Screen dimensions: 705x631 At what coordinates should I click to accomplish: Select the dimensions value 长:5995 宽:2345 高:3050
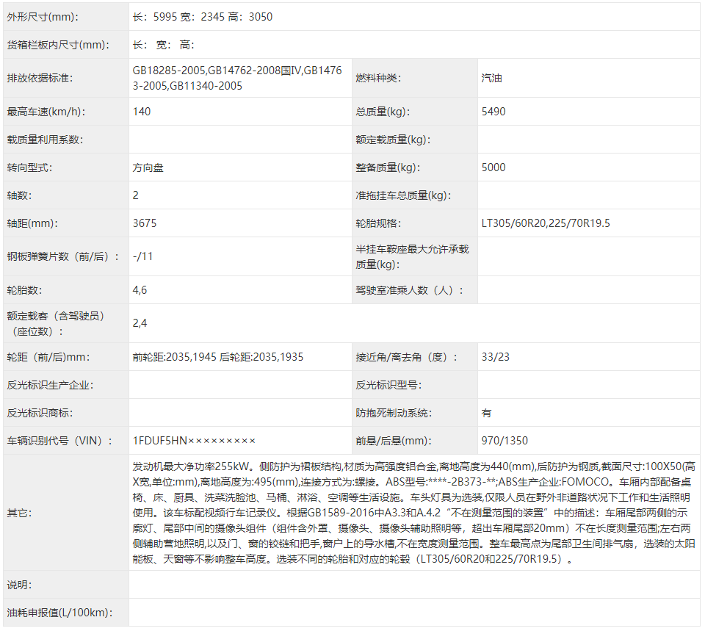[x=203, y=17]
